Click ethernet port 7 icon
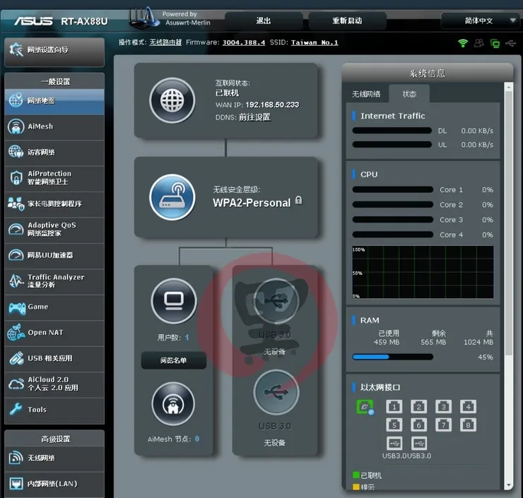The height and width of the screenshot is (498, 523). tap(444, 425)
